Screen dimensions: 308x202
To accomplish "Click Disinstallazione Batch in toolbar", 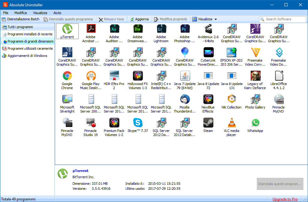I will 21,19.
